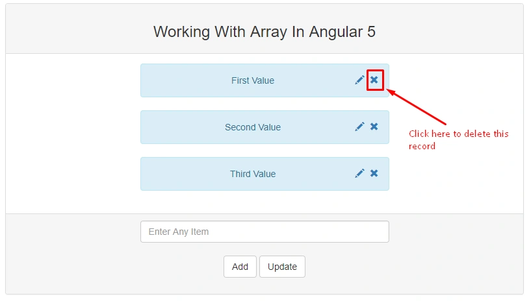Screen dimensions: 529x301
Task: Click the pencil edit icon for First Value
Action: click(x=359, y=80)
